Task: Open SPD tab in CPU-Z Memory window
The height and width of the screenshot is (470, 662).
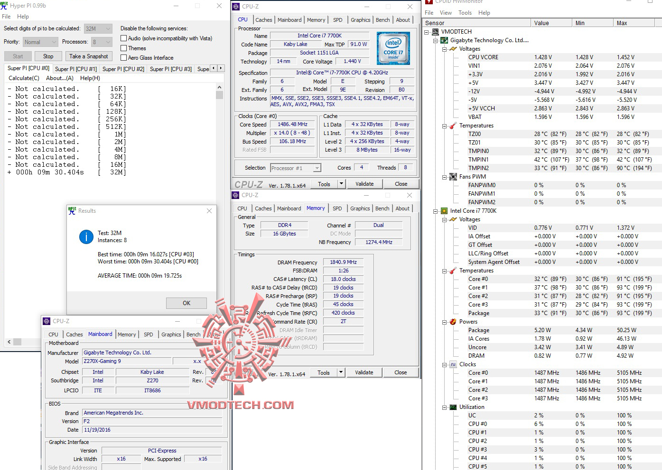Action: coord(337,208)
